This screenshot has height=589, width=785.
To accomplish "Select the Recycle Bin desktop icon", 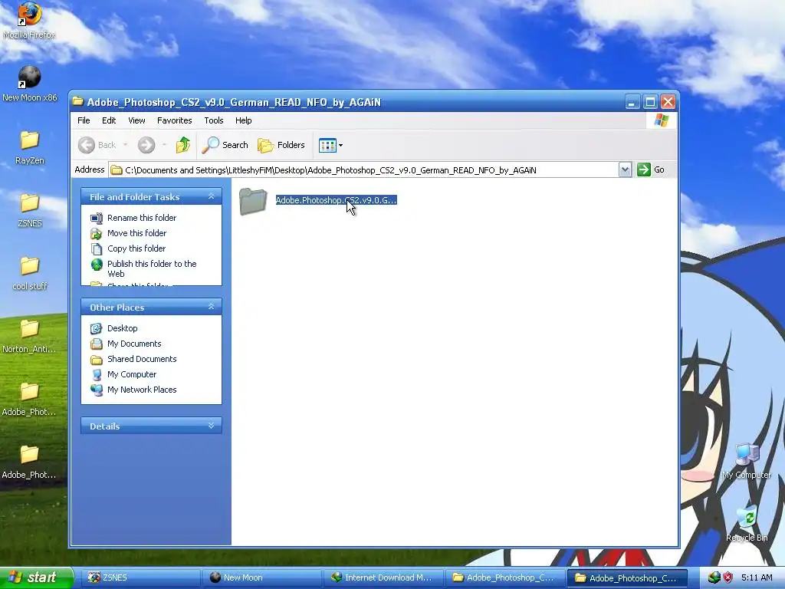I will (x=747, y=524).
